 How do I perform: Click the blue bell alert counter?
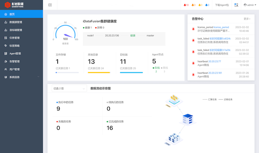(x=207, y=5)
